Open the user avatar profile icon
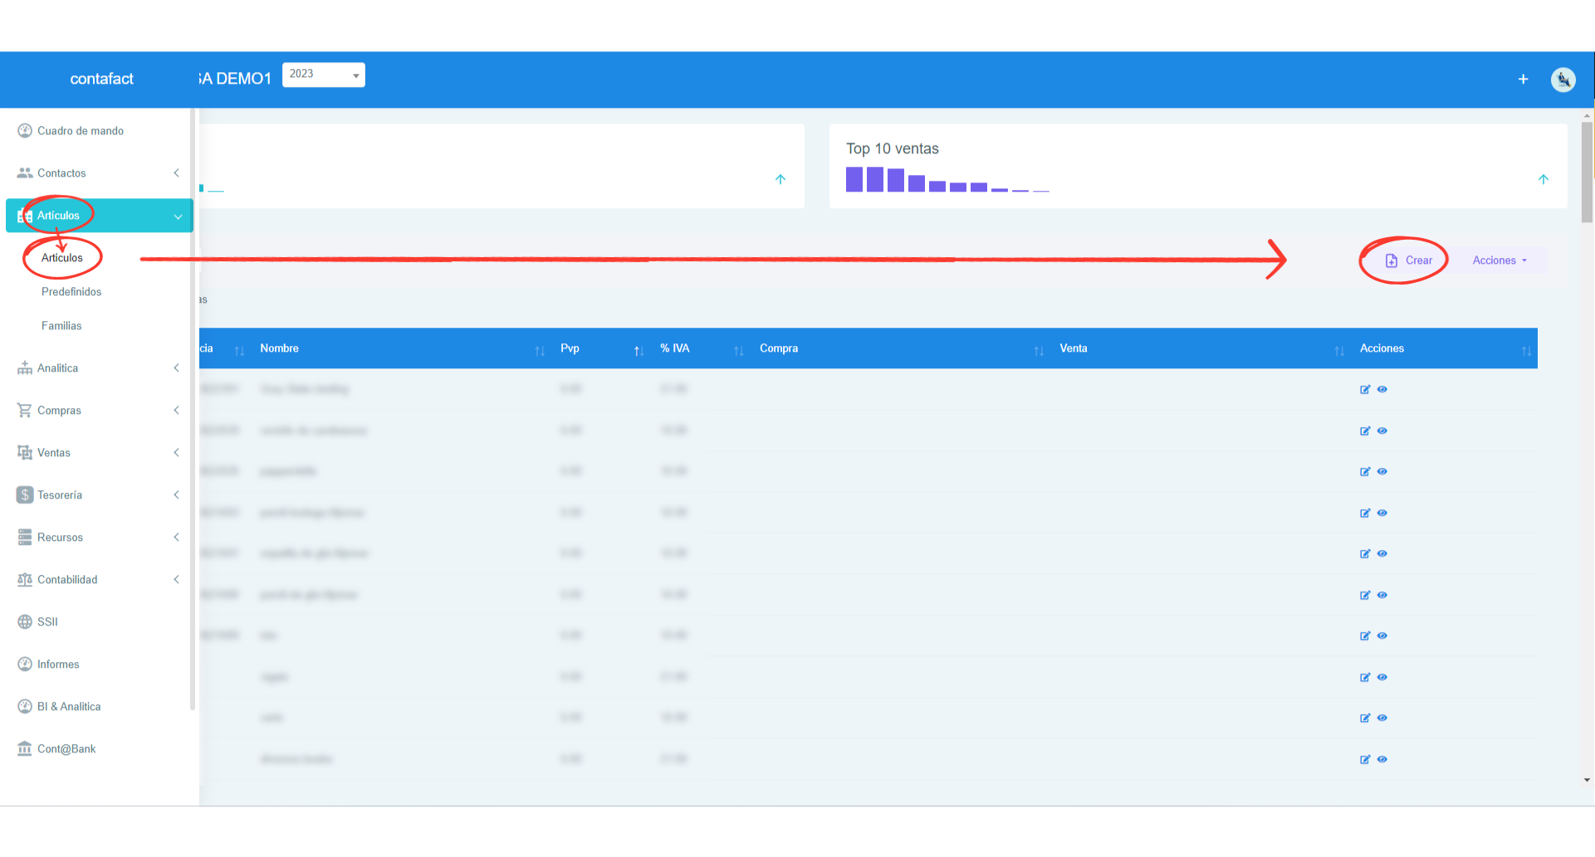The height and width of the screenshot is (857, 1595). click(1563, 80)
